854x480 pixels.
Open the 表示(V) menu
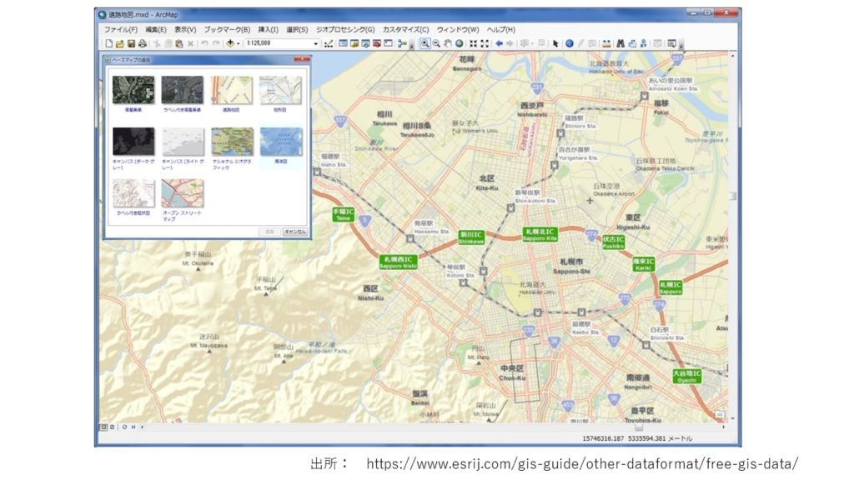(185, 29)
